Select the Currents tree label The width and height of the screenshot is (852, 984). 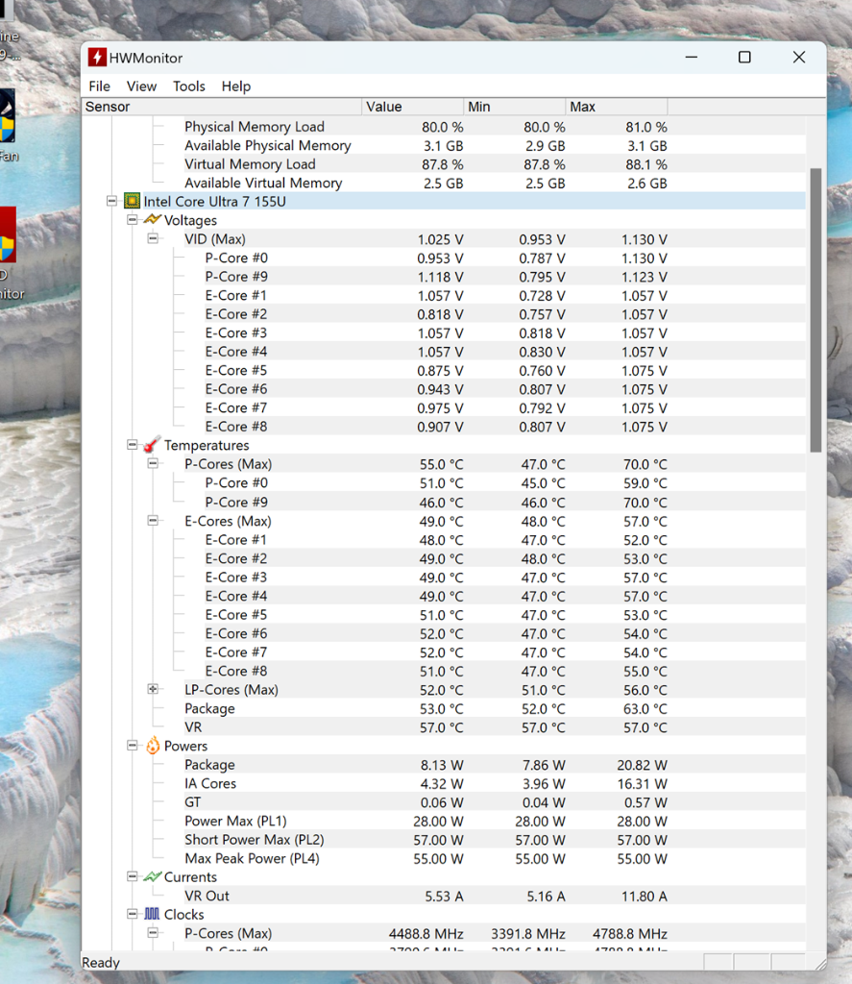tap(190, 877)
